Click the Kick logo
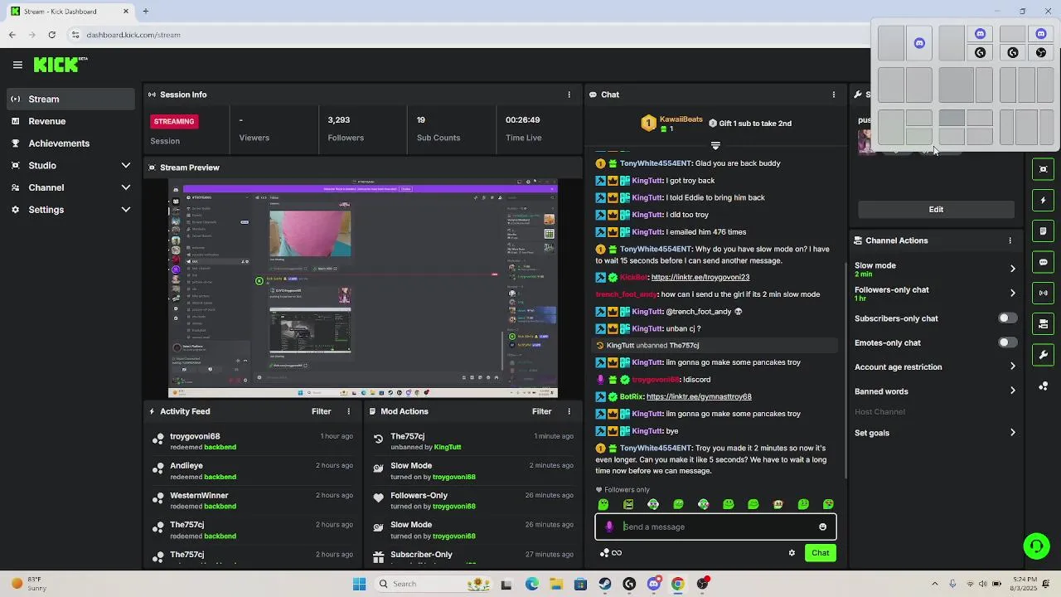This screenshot has width=1061, height=597. pos(60,65)
